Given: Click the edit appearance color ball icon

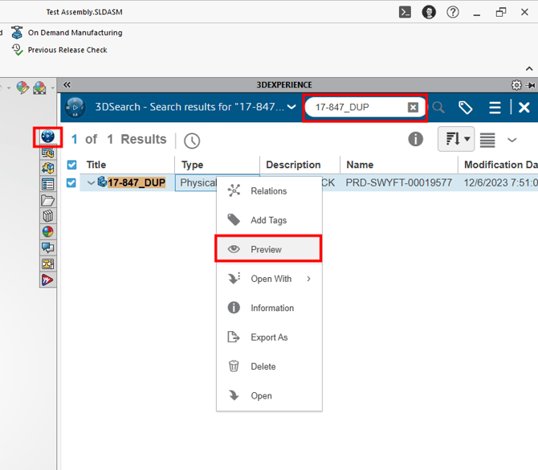Looking at the screenshot, I should click(x=22, y=88).
